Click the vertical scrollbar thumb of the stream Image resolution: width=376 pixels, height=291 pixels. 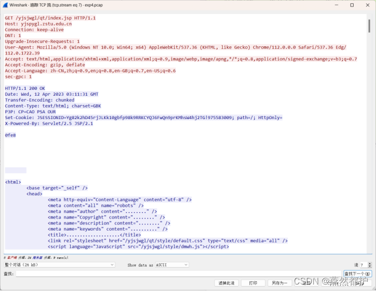(x=369, y=26)
